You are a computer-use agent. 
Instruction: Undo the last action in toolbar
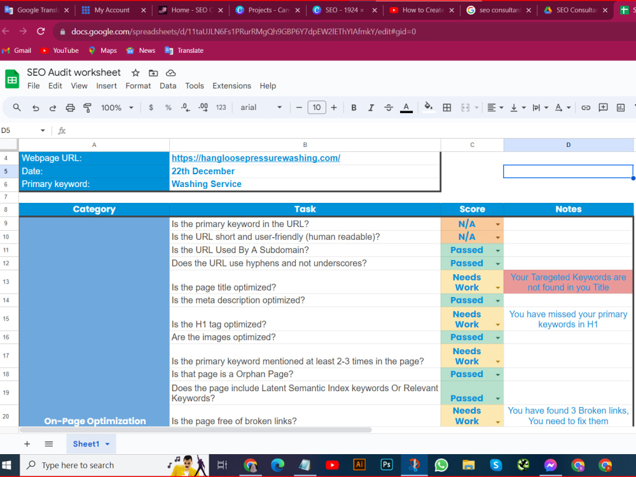tap(36, 107)
